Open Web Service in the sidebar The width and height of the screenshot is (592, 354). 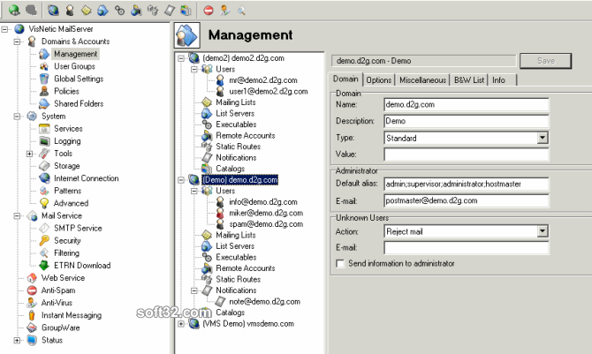coord(63,278)
